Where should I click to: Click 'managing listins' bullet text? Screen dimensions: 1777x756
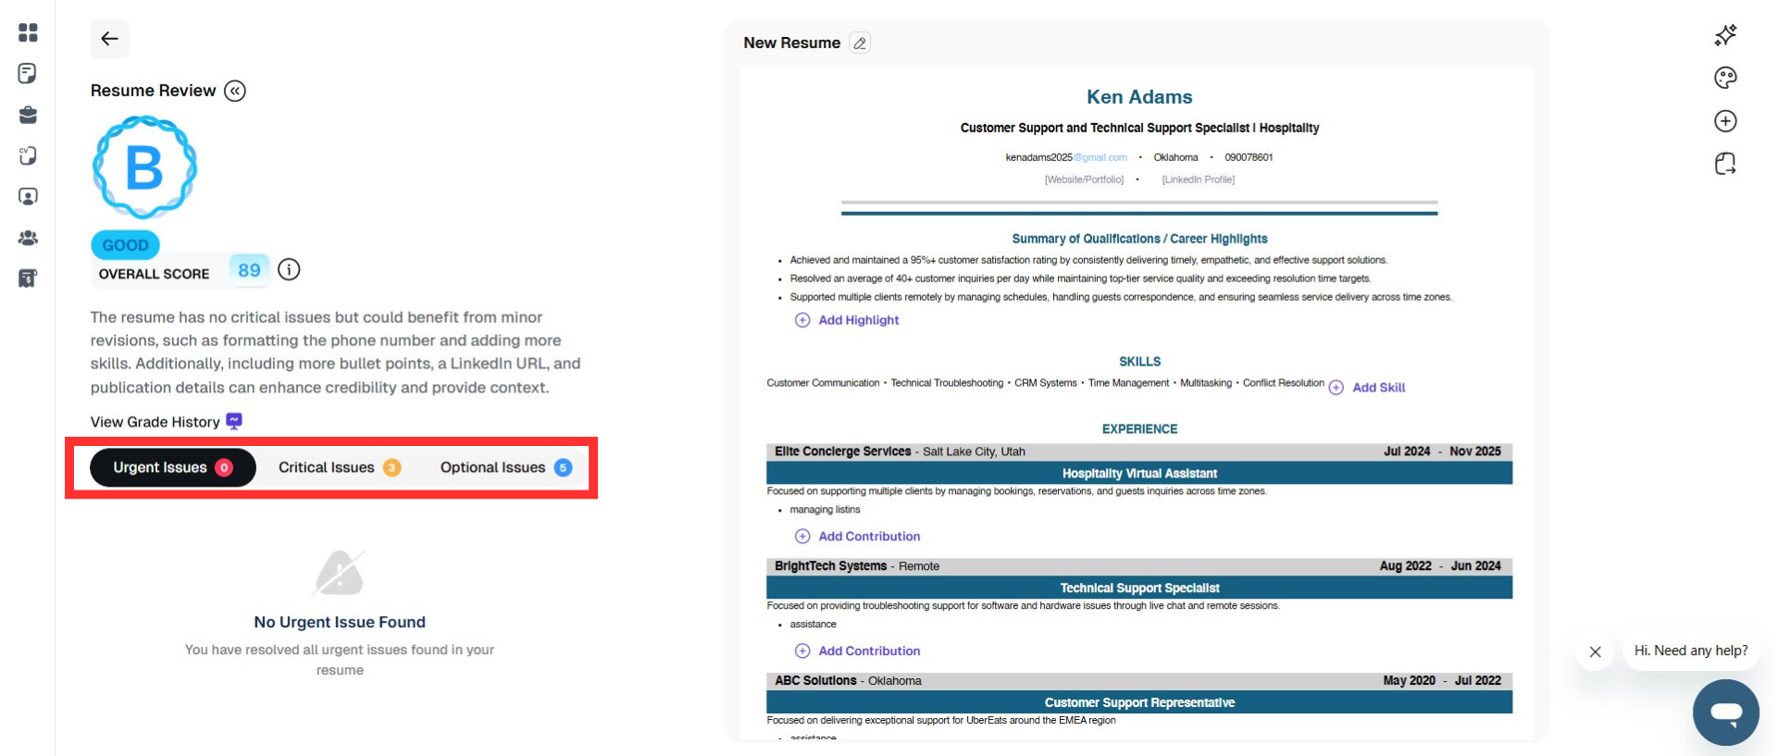825,510
